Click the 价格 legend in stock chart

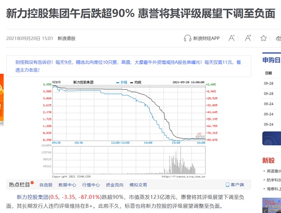point(124,82)
